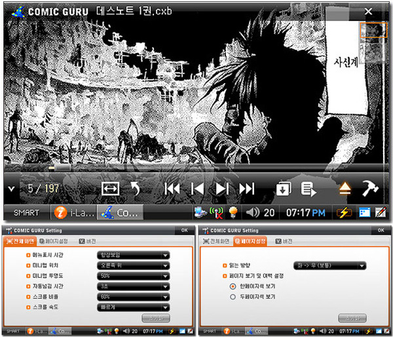This screenshot has width=393, height=338.
Task: Confirm with OK in the left Setting window
Action: pos(184,230)
